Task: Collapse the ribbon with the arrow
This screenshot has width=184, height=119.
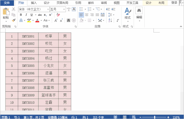Action: click(181, 27)
